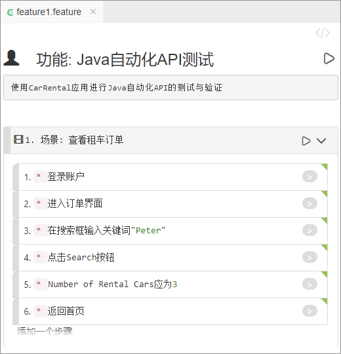Run step 2 进入订单界面 arrow button

[310, 203]
